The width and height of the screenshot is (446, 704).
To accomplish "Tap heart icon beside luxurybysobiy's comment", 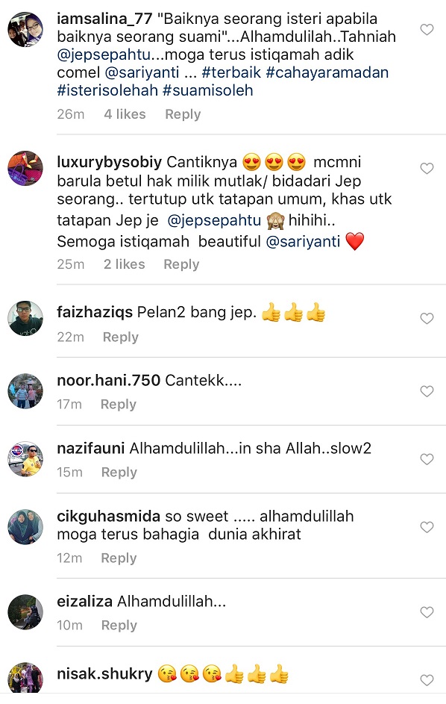I will (427, 169).
